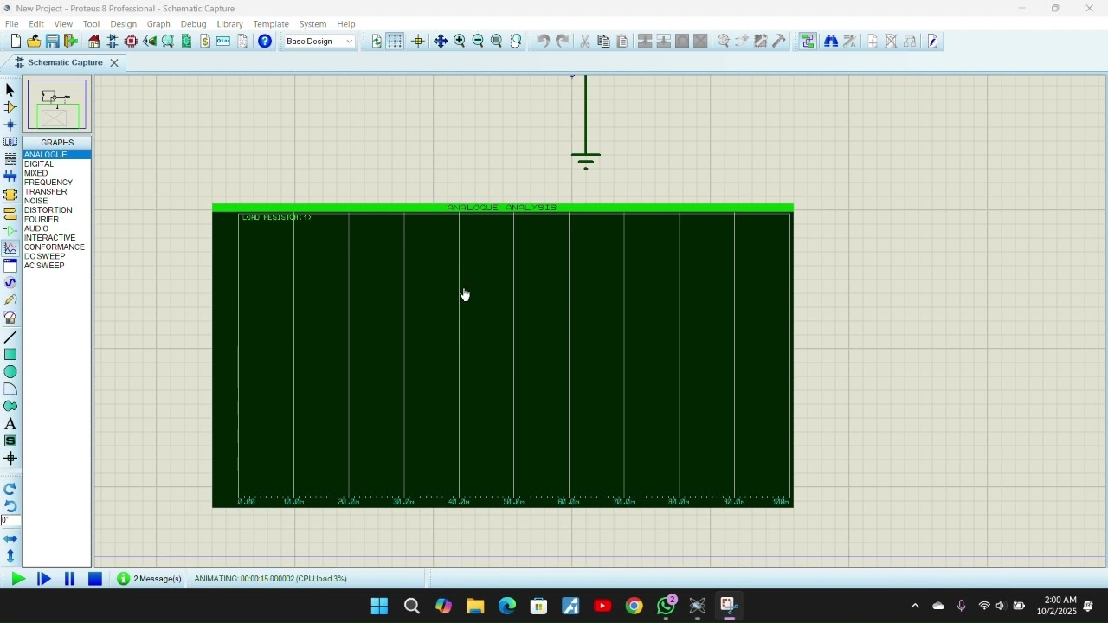Click the pan center blue arrows icon

coord(441,42)
